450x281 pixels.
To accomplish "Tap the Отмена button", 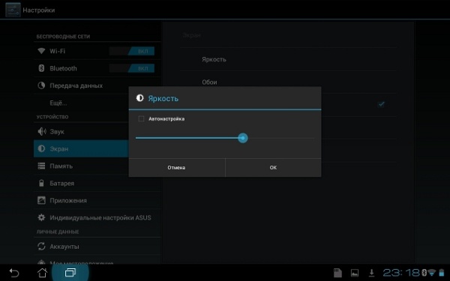I will [177, 167].
